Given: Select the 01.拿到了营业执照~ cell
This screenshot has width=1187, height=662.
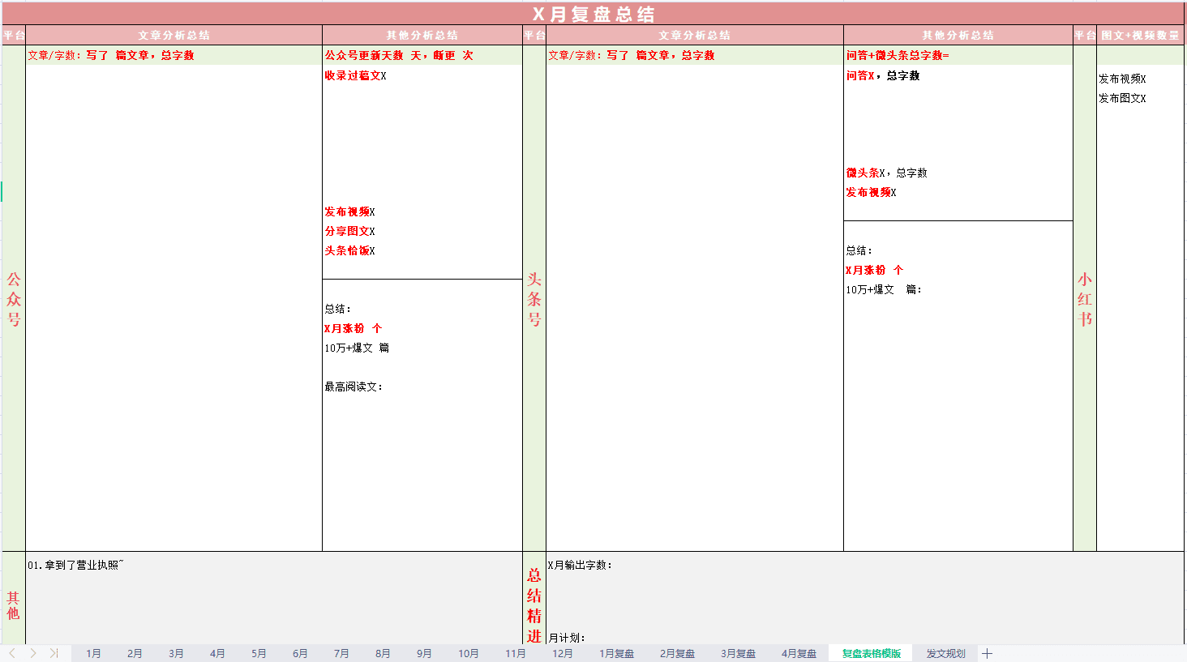Looking at the screenshot, I should pos(274,565).
